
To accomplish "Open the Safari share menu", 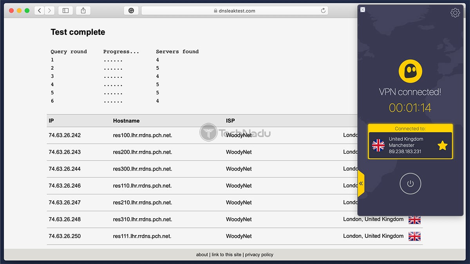I will [x=83, y=11].
